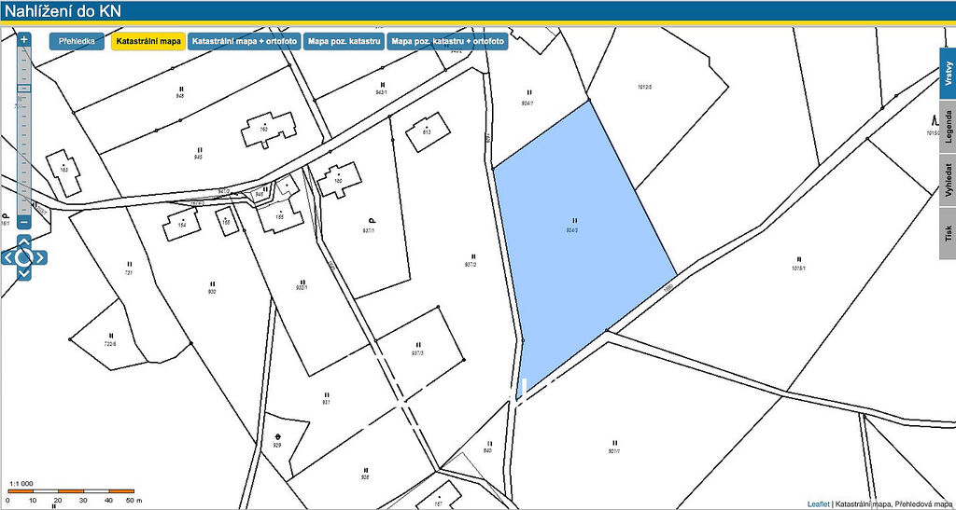Pan the map left with the arrow

tap(8, 257)
